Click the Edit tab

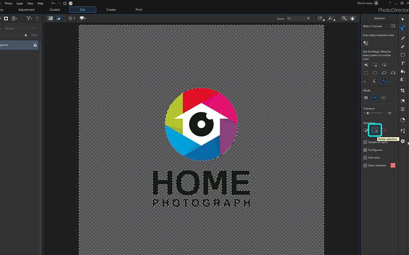tap(83, 10)
